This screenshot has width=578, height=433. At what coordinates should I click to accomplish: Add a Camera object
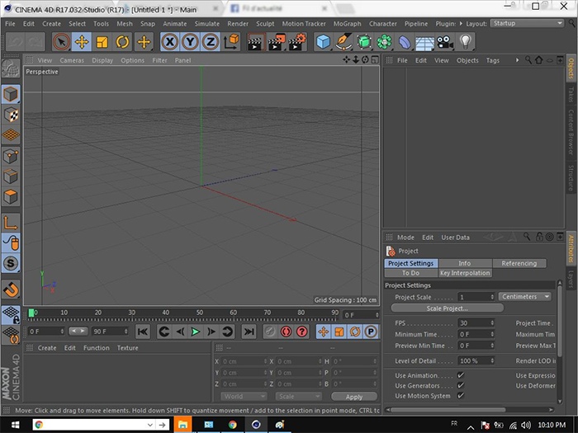445,42
